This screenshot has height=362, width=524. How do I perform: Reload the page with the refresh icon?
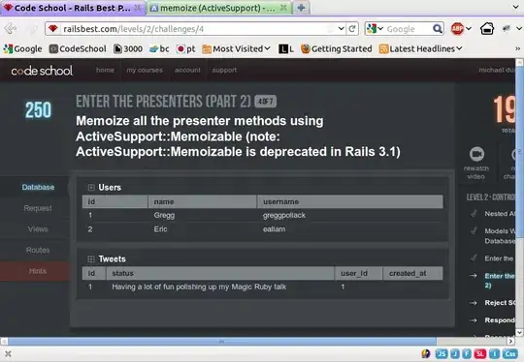[352, 29]
